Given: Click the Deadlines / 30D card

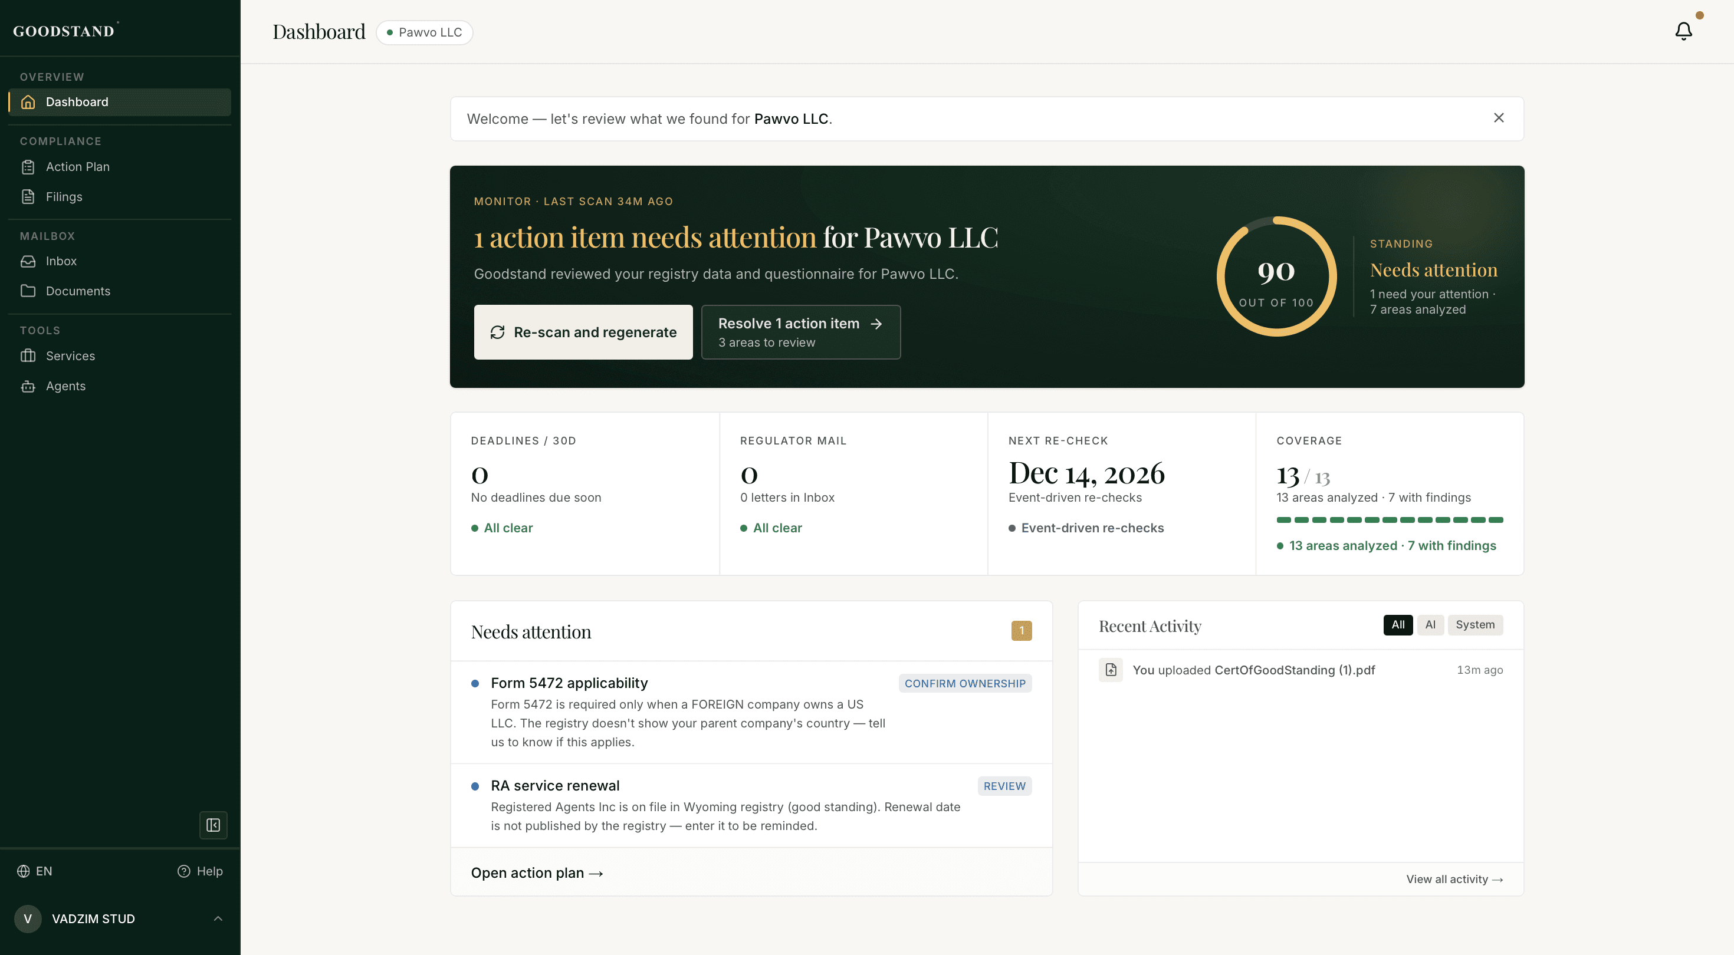Looking at the screenshot, I should 584,493.
